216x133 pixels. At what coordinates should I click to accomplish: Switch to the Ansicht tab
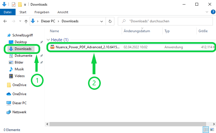63,12
